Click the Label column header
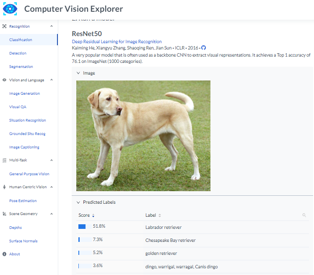Image resolution: width=314 pixels, height=275 pixels. pos(151,215)
